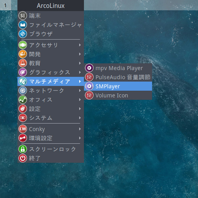Click the music note icon beside マルチメディア
Screen dimensions: 198x198
23,82
